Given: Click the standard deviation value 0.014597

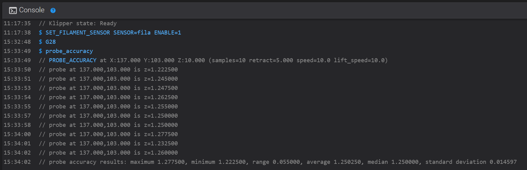Looking at the screenshot, I should click(x=503, y=162).
